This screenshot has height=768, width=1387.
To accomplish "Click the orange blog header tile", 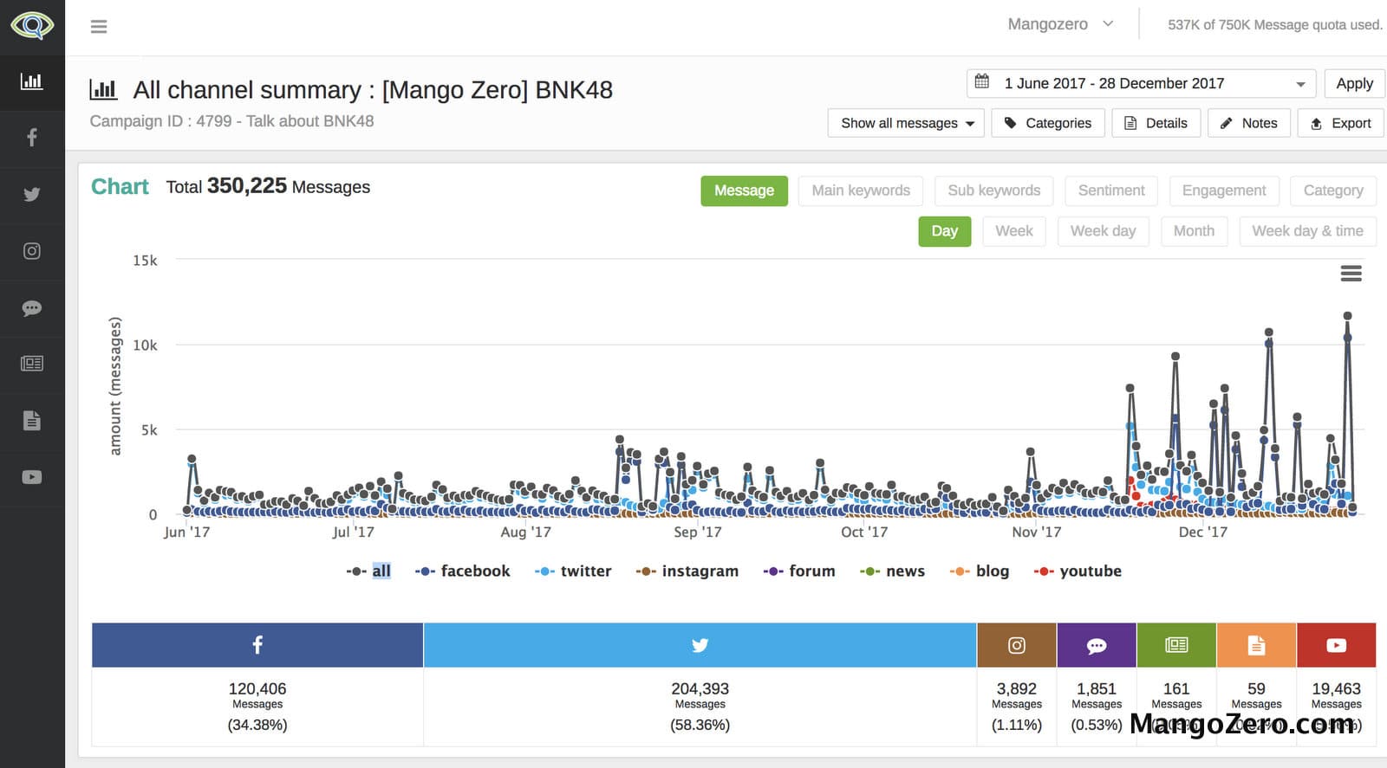I will pos(1256,645).
